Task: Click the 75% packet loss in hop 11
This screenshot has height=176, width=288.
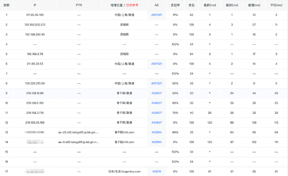Action: point(175,113)
